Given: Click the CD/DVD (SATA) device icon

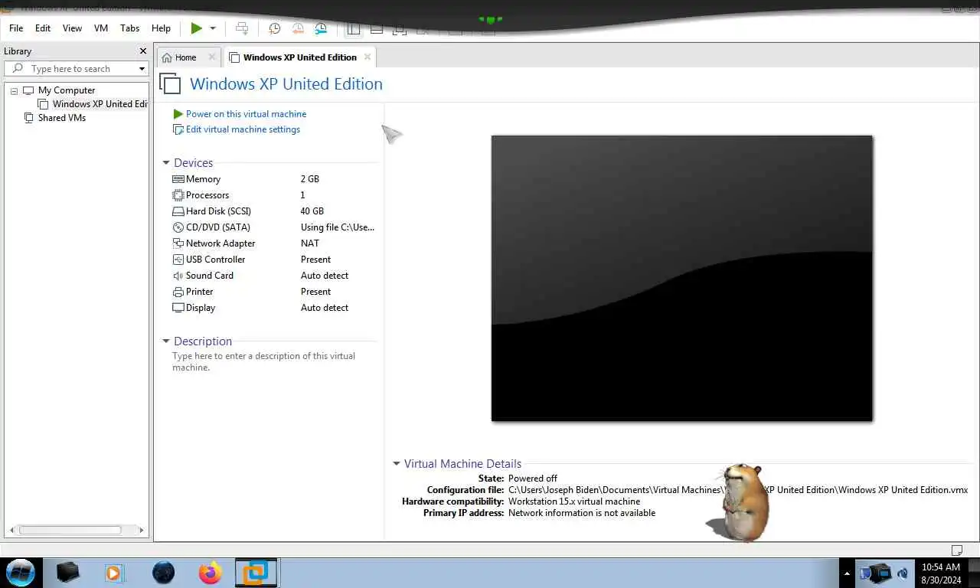Looking at the screenshot, I should (178, 227).
